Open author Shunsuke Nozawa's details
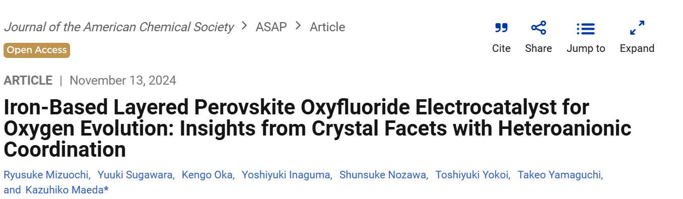683x199 pixels. point(383,175)
